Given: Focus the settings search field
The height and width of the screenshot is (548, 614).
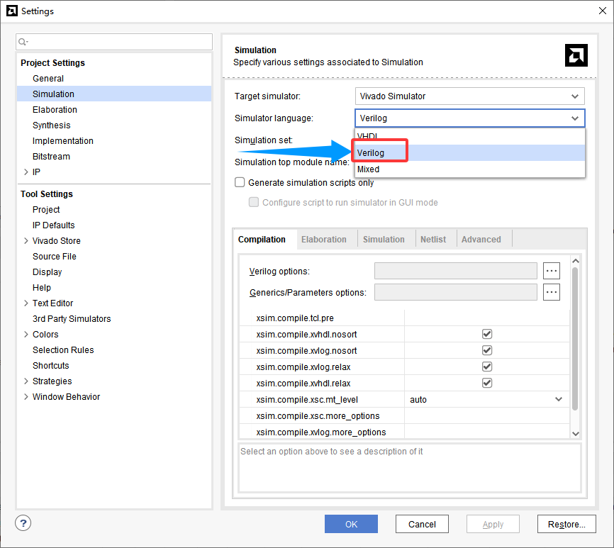Looking at the screenshot, I should pyautogui.click(x=114, y=42).
